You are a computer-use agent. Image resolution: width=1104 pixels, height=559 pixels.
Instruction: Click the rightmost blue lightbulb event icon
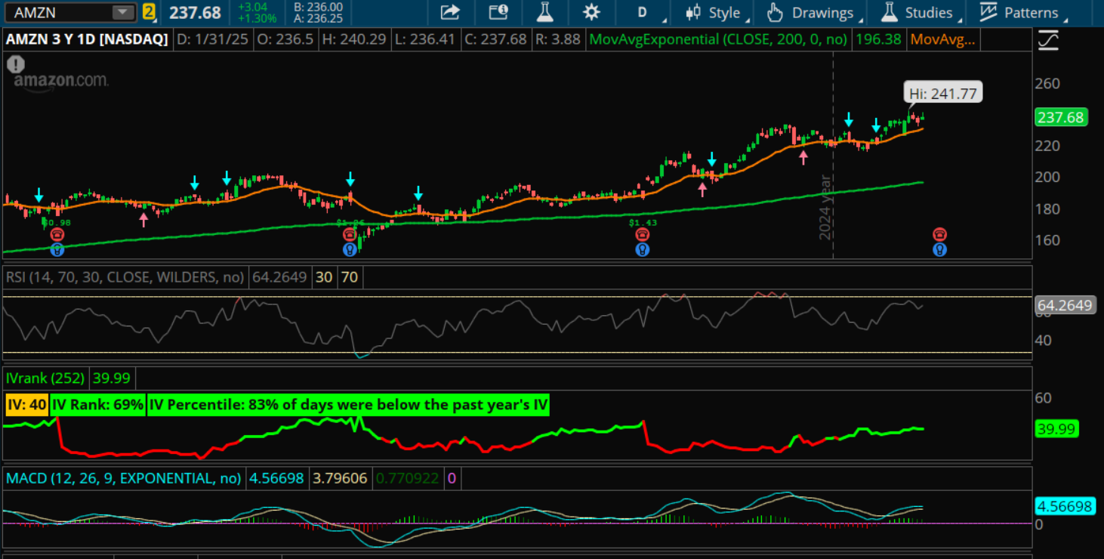(x=939, y=249)
